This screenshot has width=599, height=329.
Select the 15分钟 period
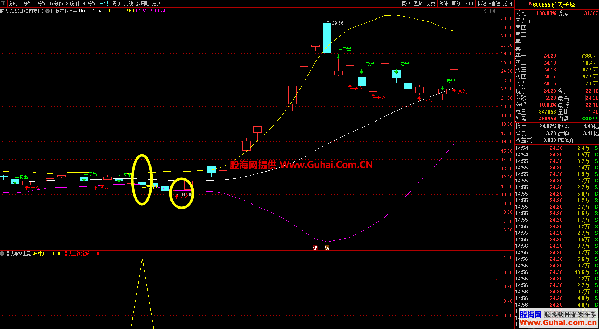[x=56, y=4]
